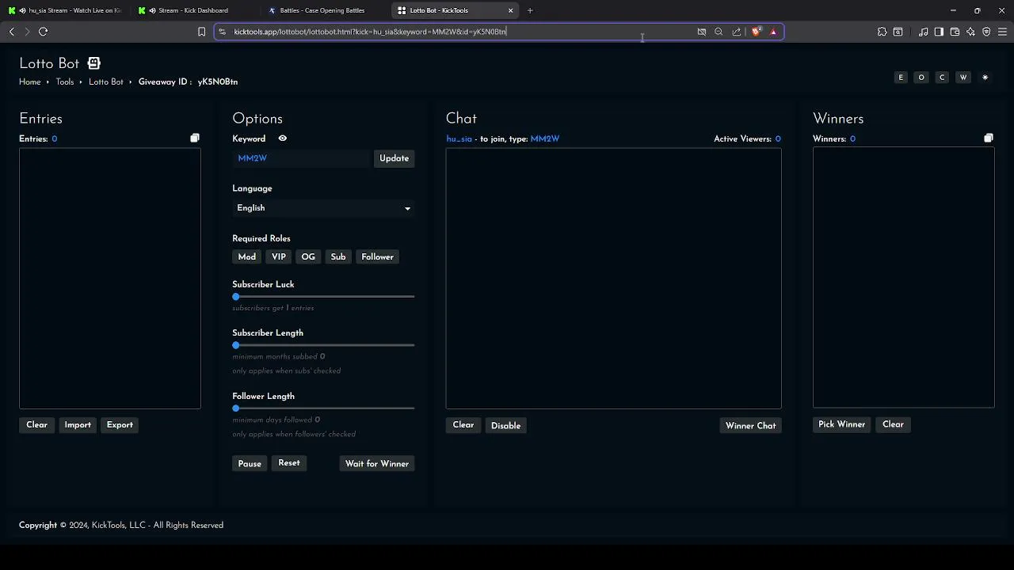Clear the Entries list
This screenshot has height=570, width=1014.
point(36,425)
